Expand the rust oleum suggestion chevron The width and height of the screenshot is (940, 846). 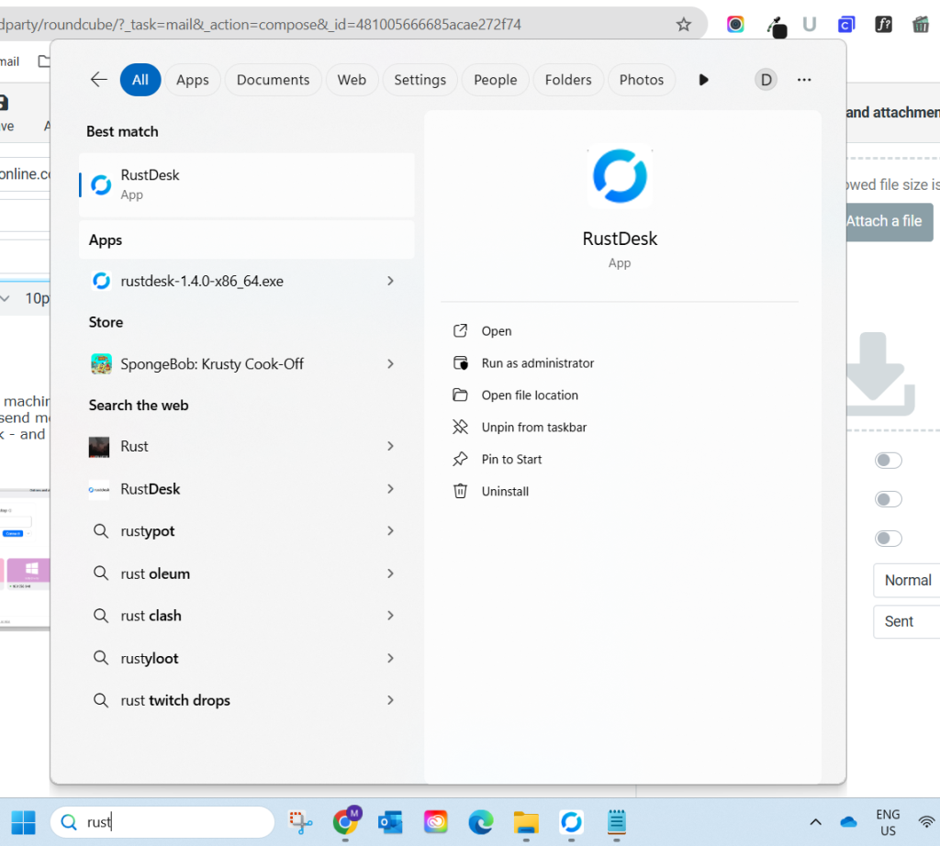coord(390,573)
